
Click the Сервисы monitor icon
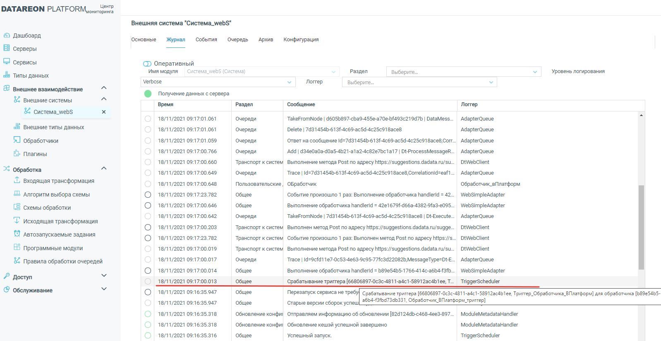(7, 62)
